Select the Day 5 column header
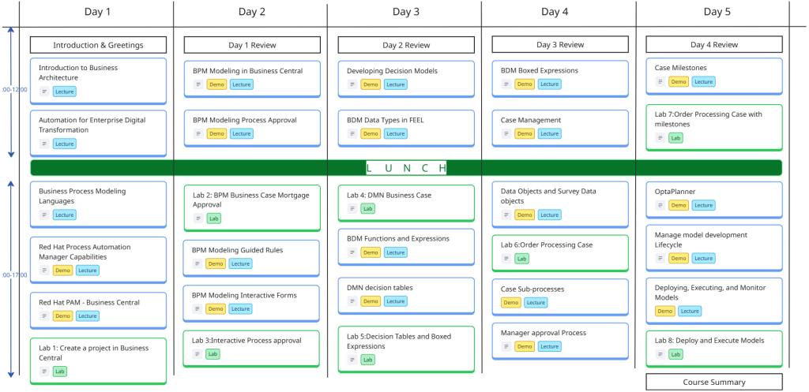809x392 pixels. click(x=717, y=12)
